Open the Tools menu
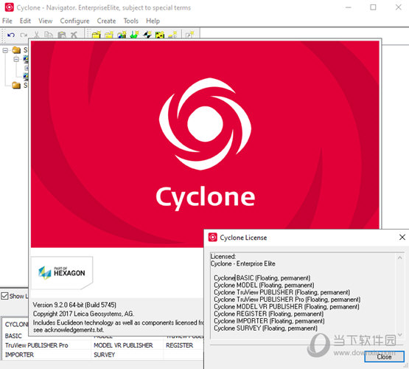 [x=131, y=21]
